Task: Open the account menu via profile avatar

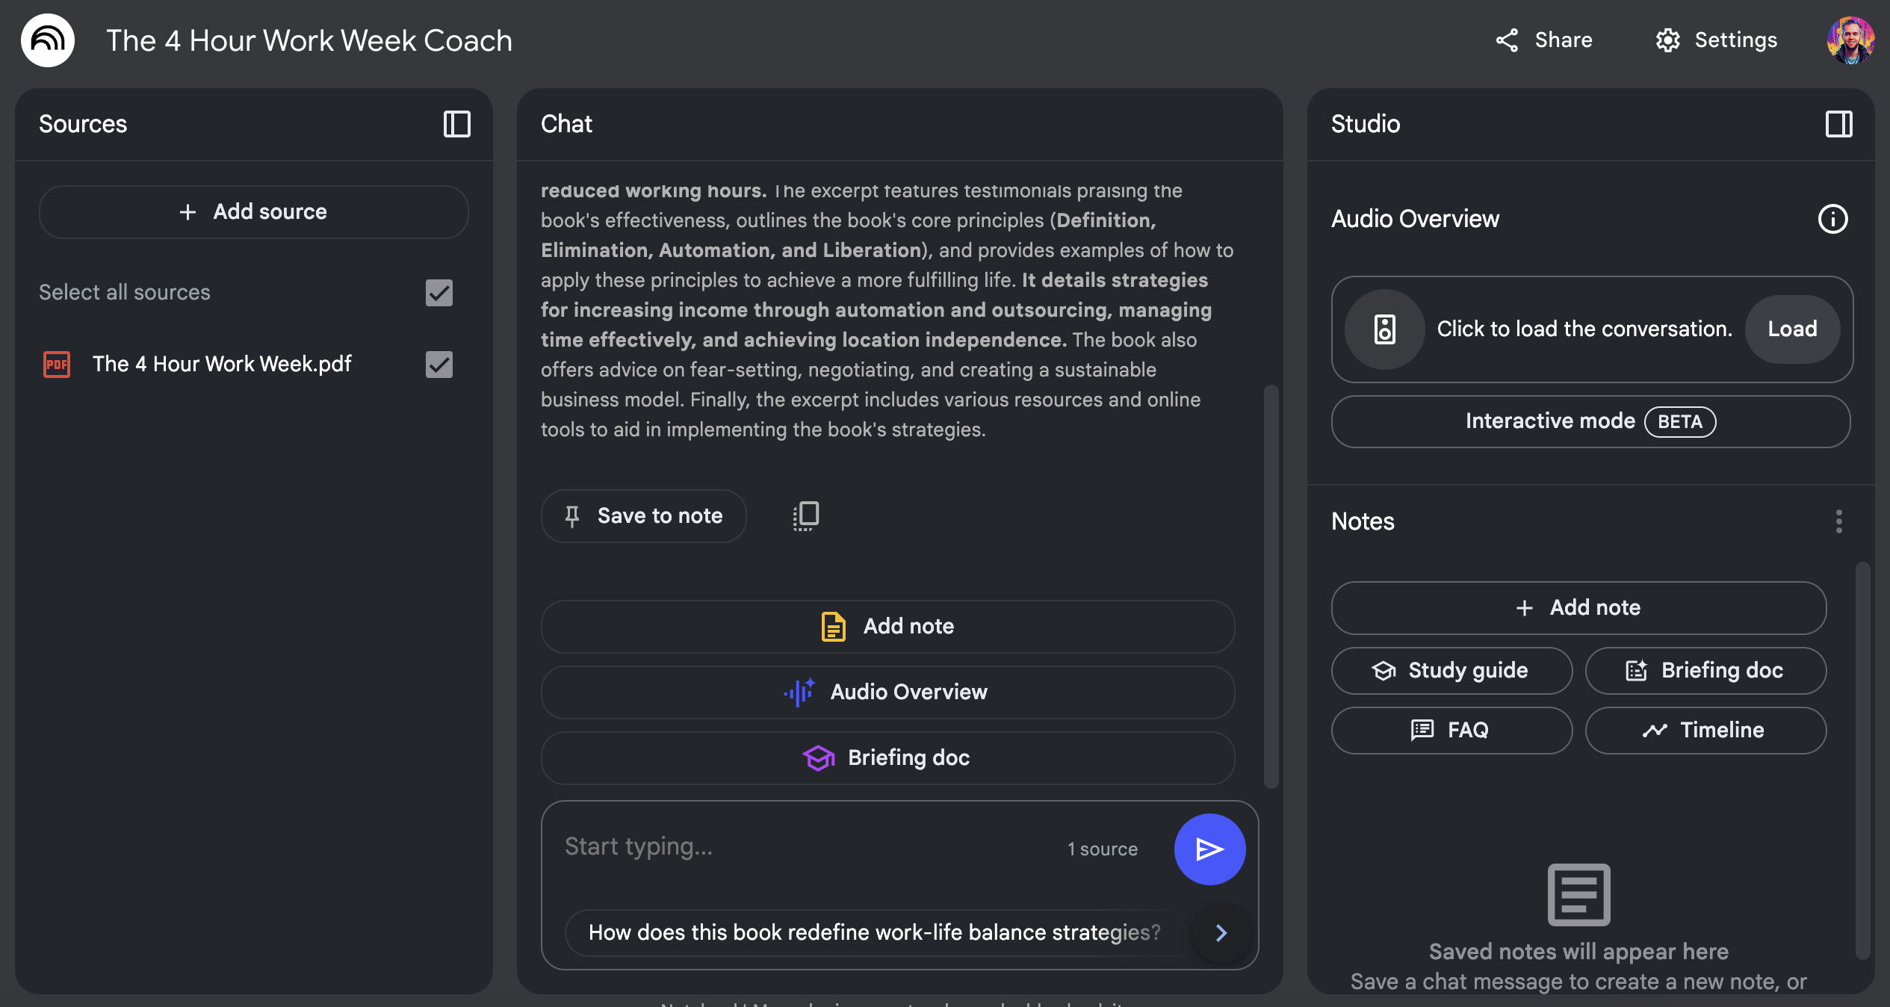Action: 1853,40
